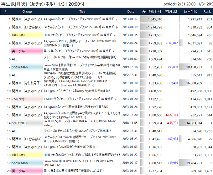
Task: Click the ALL group cell in row 6
Action: click(x=14, y=59)
